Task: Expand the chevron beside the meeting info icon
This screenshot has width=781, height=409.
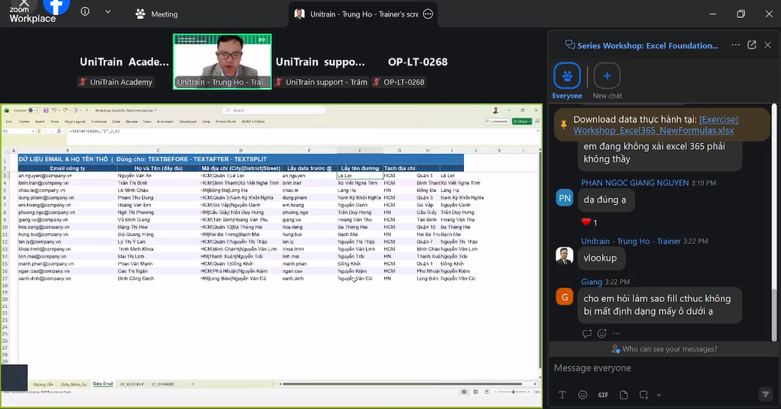Action: 107,11
